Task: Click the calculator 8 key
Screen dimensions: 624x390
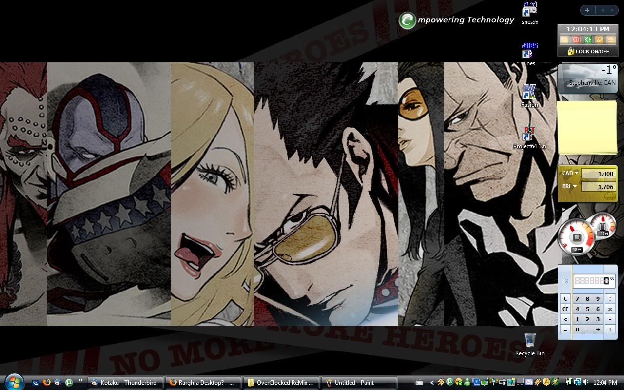Action: point(588,299)
